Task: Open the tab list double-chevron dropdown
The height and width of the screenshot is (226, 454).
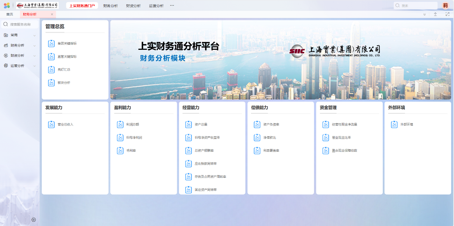Action: pyautogui.click(x=424, y=14)
